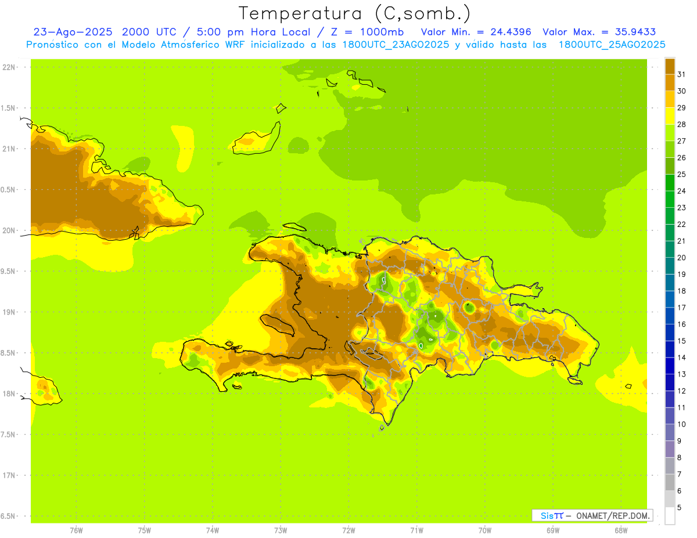
Task: Select the date text '23-Ago-2025'
Action: click(73, 32)
